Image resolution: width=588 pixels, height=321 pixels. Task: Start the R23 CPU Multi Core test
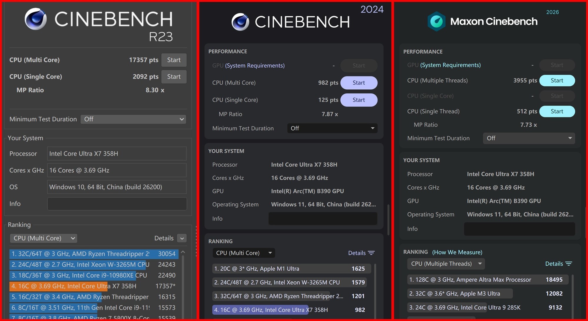[x=174, y=60]
